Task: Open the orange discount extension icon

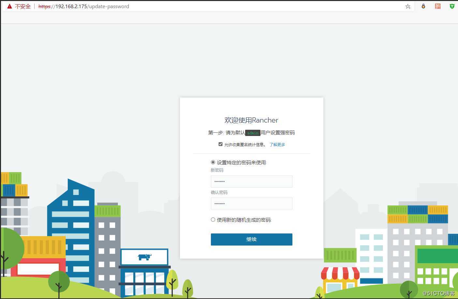Action: point(438,6)
